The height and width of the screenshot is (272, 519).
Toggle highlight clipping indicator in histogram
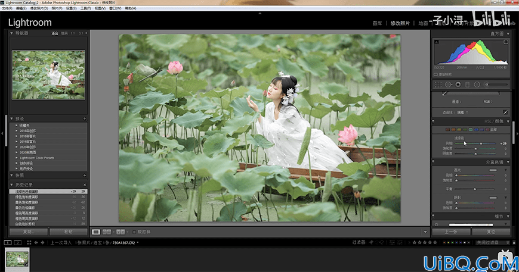(x=506, y=42)
